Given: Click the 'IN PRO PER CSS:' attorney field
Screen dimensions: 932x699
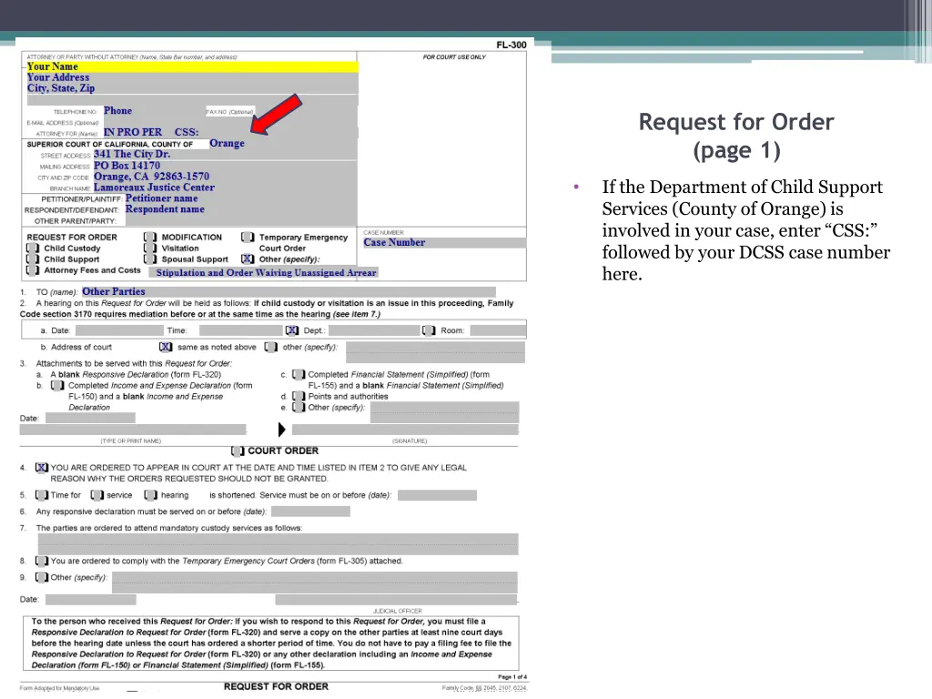Looking at the screenshot, I should point(229,132).
